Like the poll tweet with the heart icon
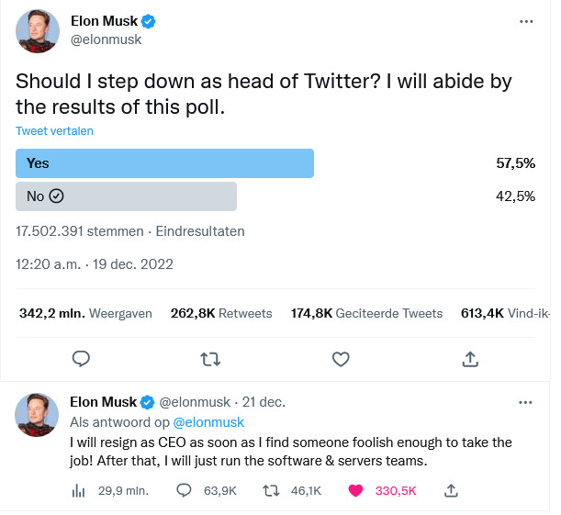Image resolution: width=561 pixels, height=515 pixels. 341,359
